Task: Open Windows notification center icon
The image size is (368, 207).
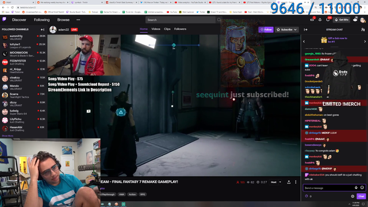Action: click(363, 204)
